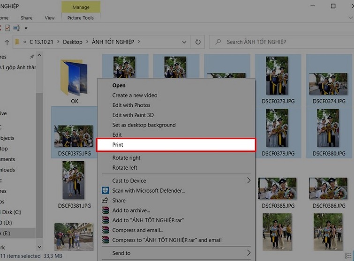
Task: Click Desktop in the address breadcrumb
Action: coord(72,42)
